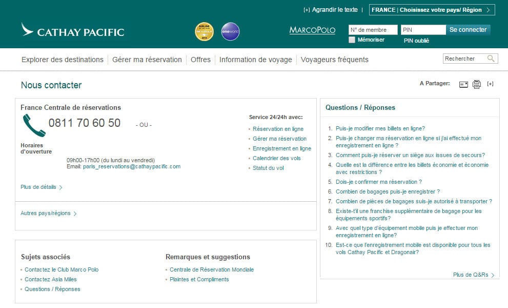Focus the PIN input field

[423, 30]
